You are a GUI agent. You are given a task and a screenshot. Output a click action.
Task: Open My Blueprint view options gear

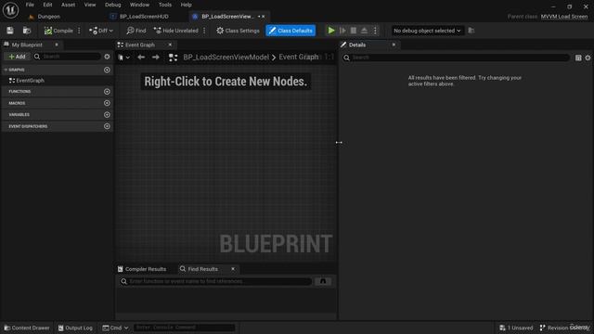point(108,57)
